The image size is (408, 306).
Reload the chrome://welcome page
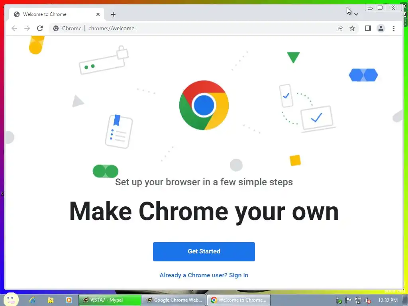(40, 28)
